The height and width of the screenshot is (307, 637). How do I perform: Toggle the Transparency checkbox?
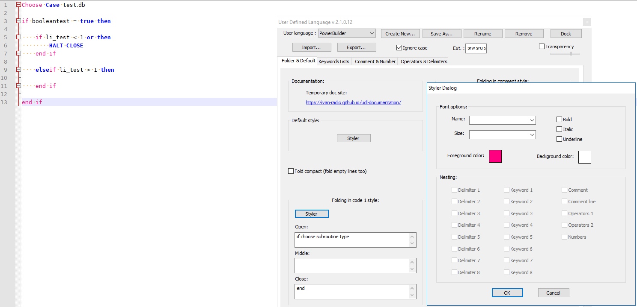(541, 46)
